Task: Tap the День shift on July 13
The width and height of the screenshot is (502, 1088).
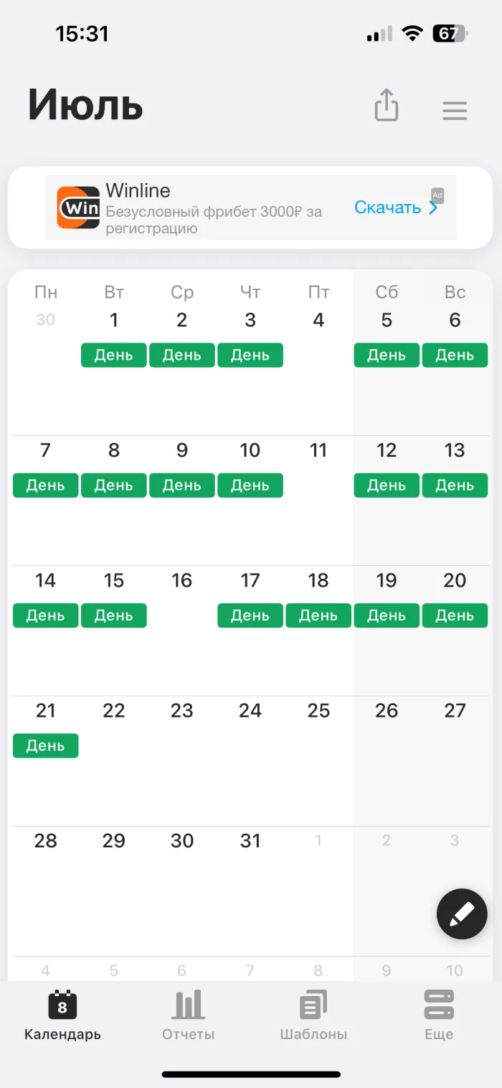Action: pyautogui.click(x=455, y=485)
